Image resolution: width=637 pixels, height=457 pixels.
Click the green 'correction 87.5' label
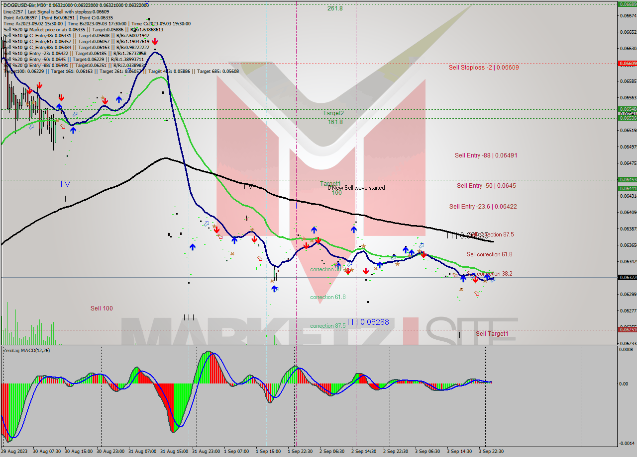[327, 326]
